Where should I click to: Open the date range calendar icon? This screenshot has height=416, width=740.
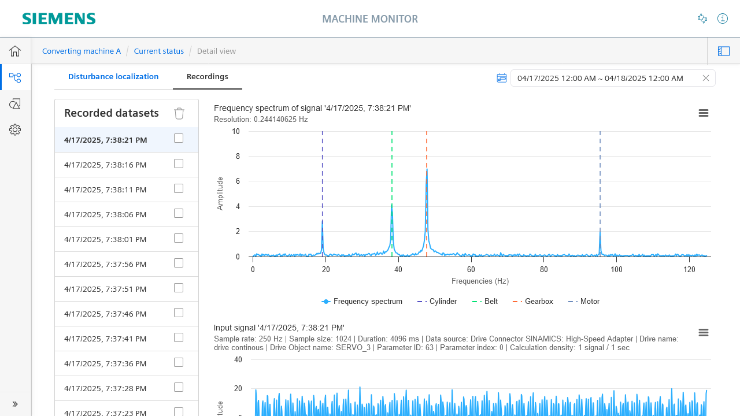pyautogui.click(x=502, y=78)
